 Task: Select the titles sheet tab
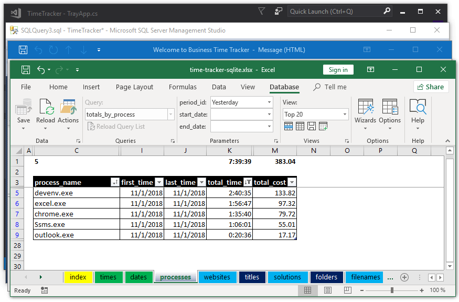point(252,277)
